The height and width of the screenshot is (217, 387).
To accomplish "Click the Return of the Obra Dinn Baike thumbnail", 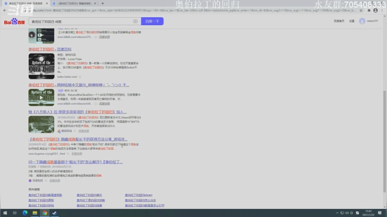I will coord(41,66).
